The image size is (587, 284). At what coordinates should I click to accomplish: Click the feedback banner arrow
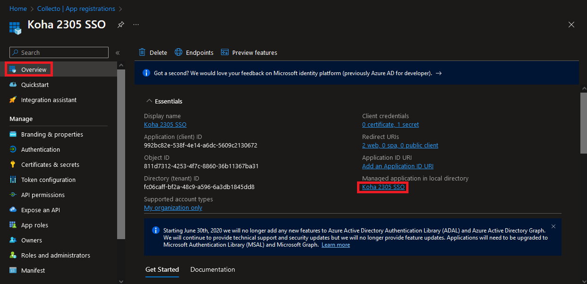(x=439, y=73)
